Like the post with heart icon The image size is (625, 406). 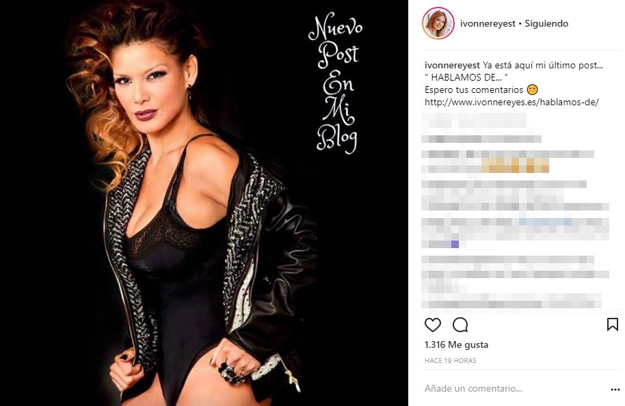tap(432, 325)
